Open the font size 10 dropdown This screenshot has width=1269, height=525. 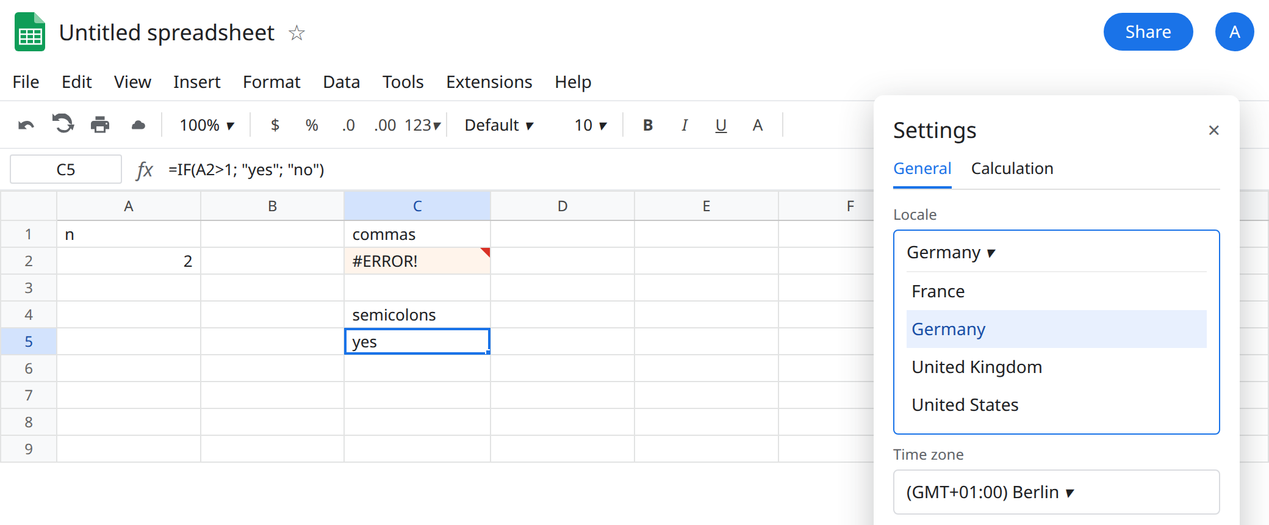591,125
